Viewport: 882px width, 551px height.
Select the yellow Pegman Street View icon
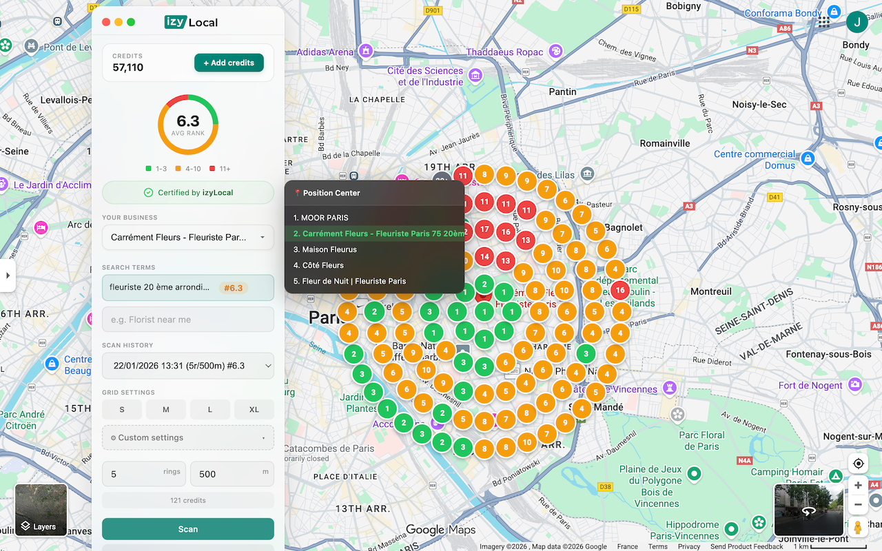(x=858, y=527)
